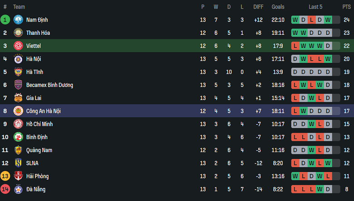Click Viettel's red L form badge
Viewport: 354px width, 201px height.
295,46
